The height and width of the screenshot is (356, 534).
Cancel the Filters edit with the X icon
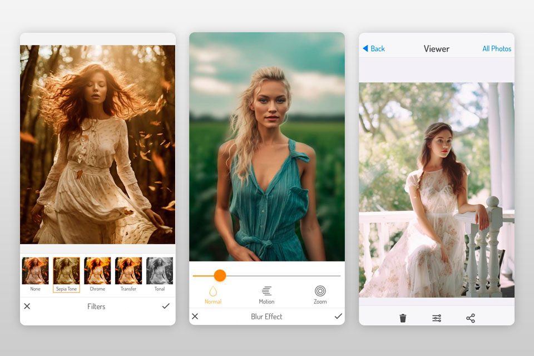(x=27, y=306)
